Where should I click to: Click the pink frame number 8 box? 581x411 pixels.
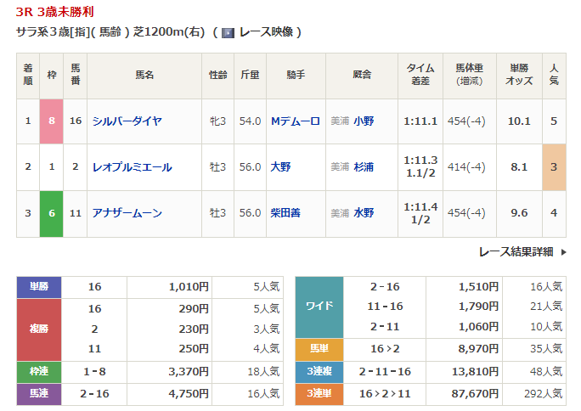coord(52,121)
